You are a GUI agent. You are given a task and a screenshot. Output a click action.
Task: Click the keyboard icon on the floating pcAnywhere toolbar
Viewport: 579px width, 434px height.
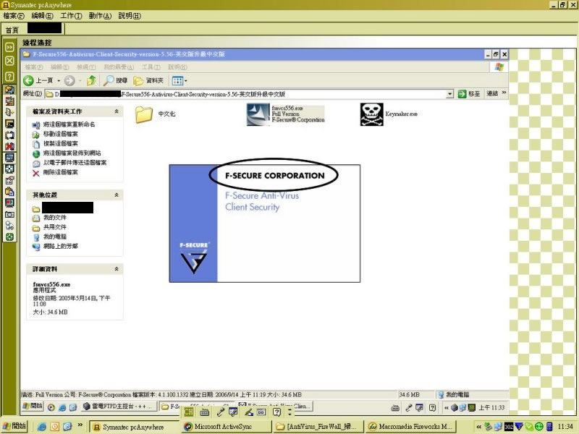click(204, 412)
